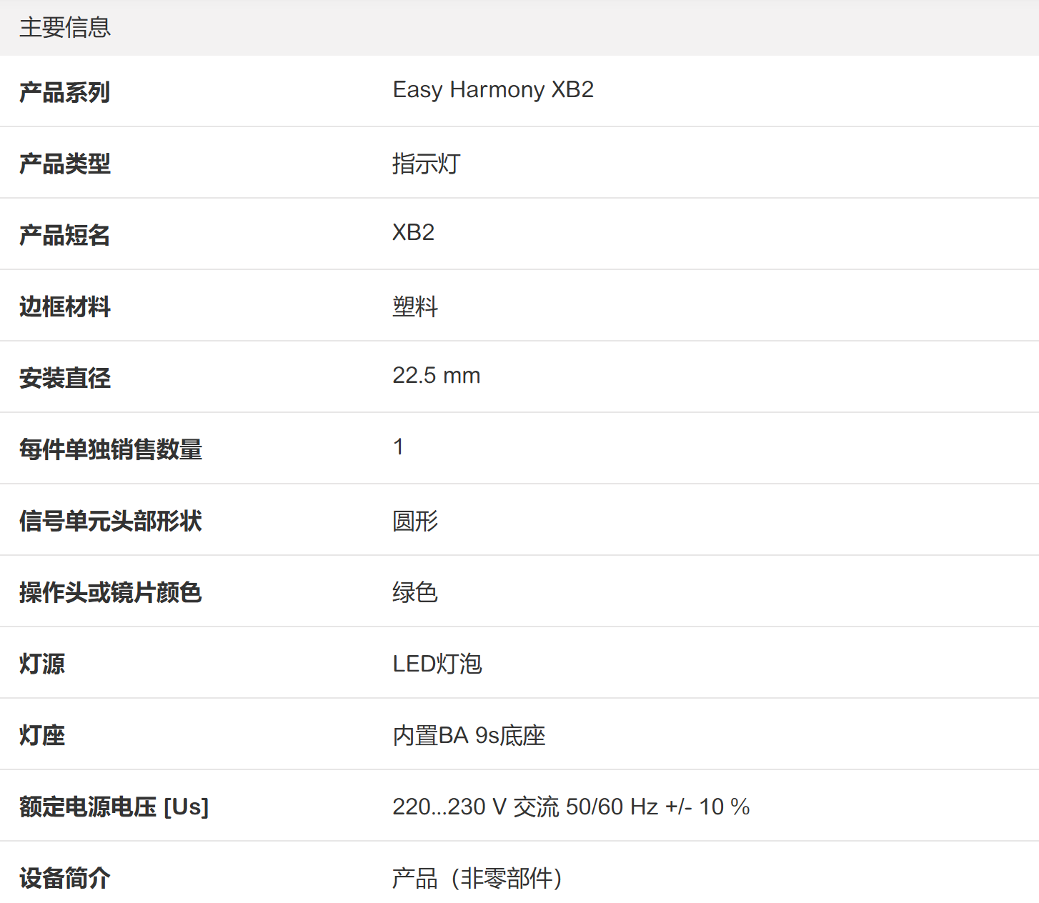The height and width of the screenshot is (903, 1039).
Task: Click the 操作头或镜片颜色 label
Action: pyautogui.click(x=111, y=592)
